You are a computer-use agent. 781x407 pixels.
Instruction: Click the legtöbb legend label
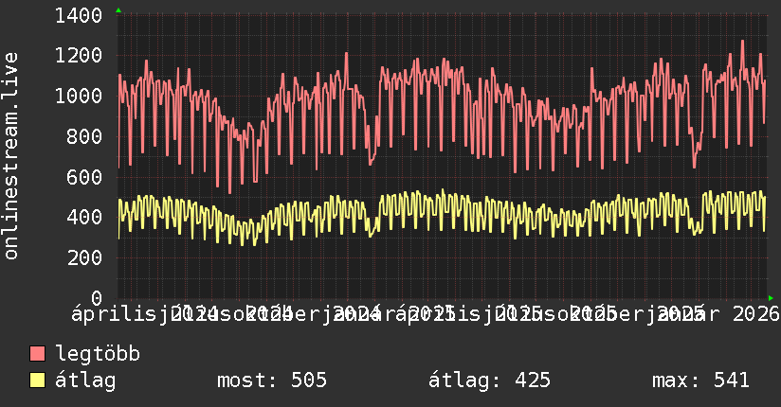[98, 353]
